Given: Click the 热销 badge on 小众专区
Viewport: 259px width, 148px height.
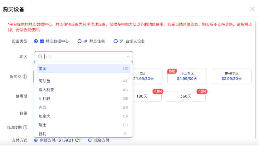Looking at the screenshot, I should [x=172, y=71].
